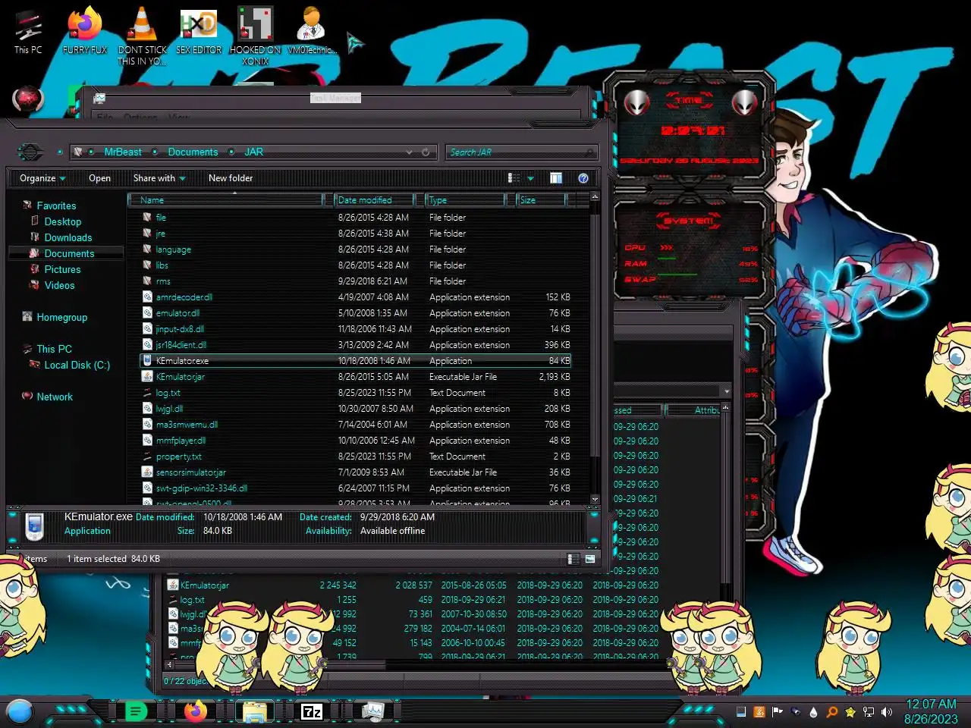971x728 pixels.
Task: Go to Documents in breadcrumb path
Action: click(193, 152)
